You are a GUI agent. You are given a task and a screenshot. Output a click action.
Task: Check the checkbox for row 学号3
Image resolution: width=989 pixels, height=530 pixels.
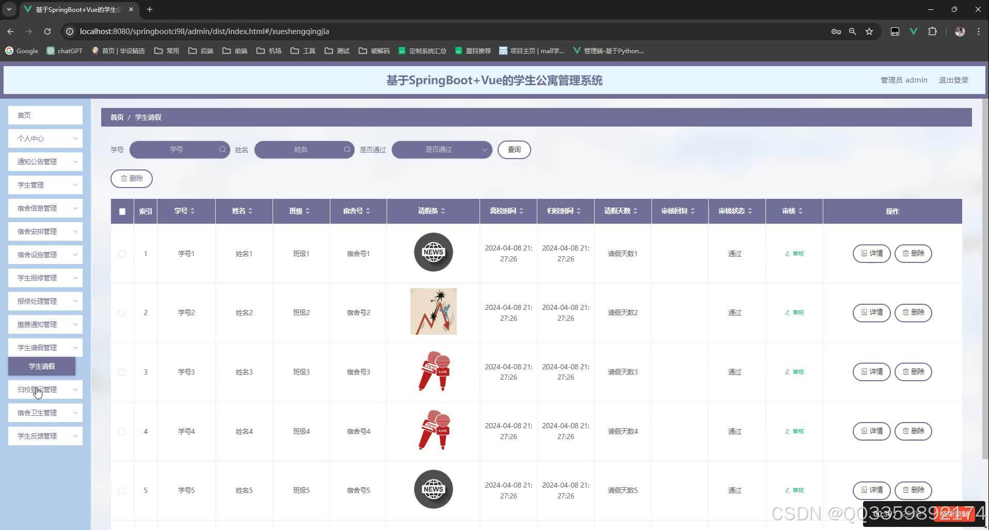[122, 372]
